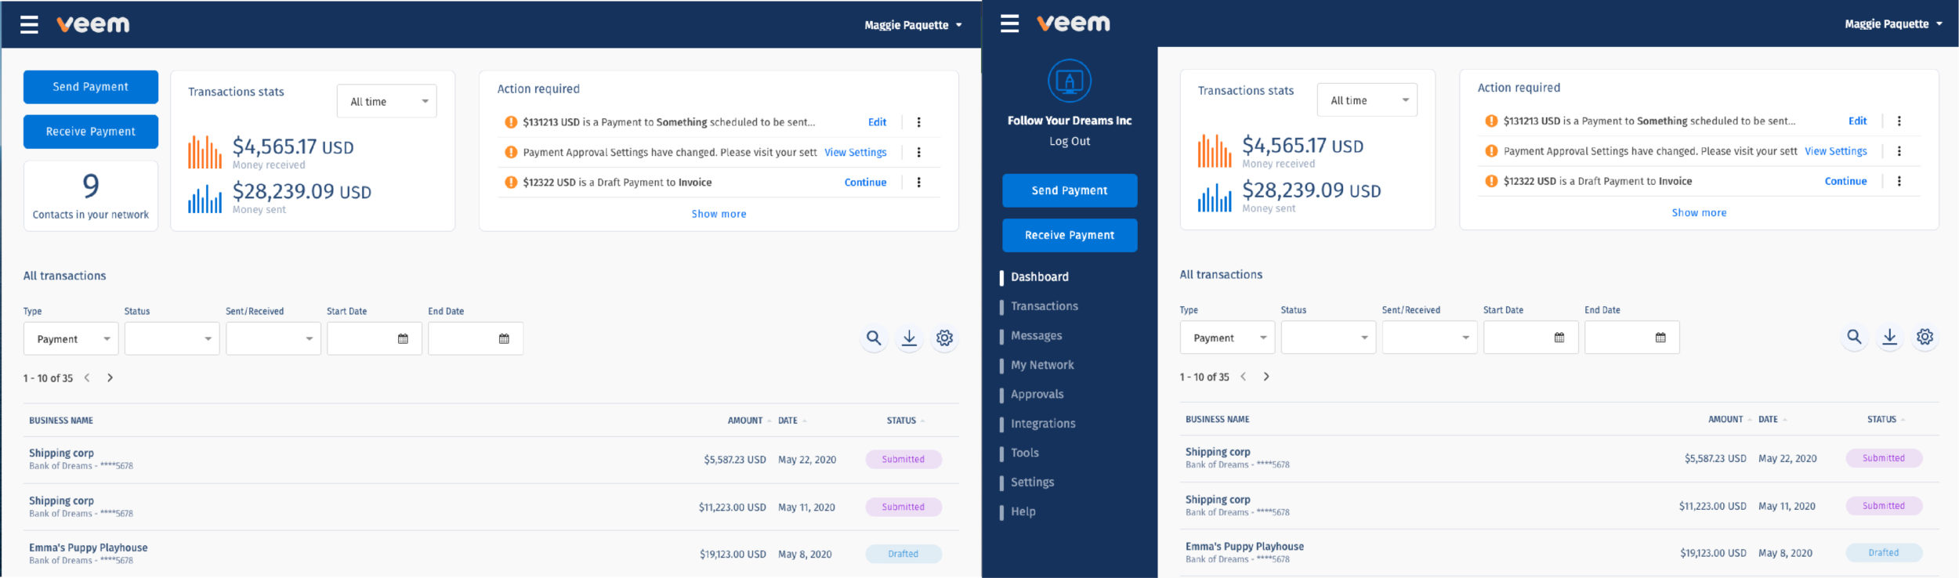Image resolution: width=1959 pixels, height=578 pixels.
Task: Click the search magnifier icon in the left dashboard view
Action: point(874,338)
